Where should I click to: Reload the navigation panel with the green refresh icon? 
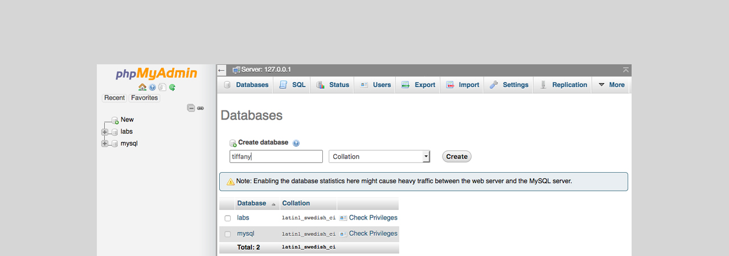click(x=172, y=88)
